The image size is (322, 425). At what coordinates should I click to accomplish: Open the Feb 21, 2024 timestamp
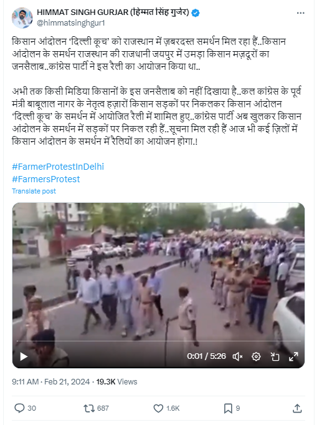tap(67, 382)
